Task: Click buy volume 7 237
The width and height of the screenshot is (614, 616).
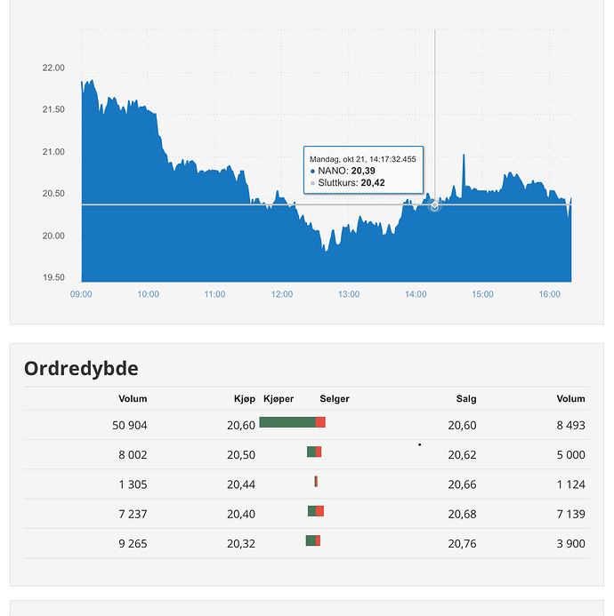Action: pyautogui.click(x=133, y=515)
